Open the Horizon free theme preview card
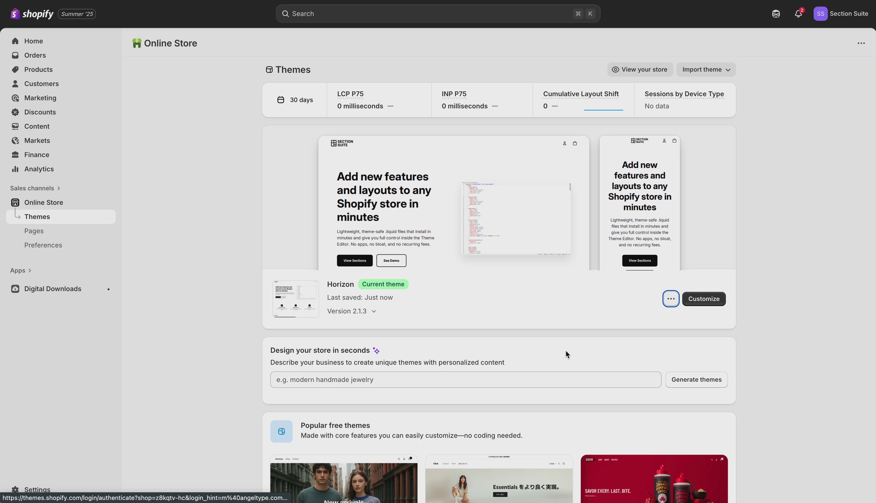Screen dimensions: 876x503 (343, 479)
